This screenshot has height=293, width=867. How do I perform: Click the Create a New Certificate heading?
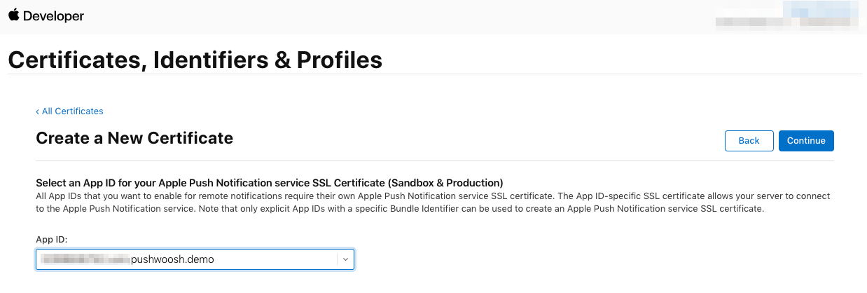pos(134,138)
